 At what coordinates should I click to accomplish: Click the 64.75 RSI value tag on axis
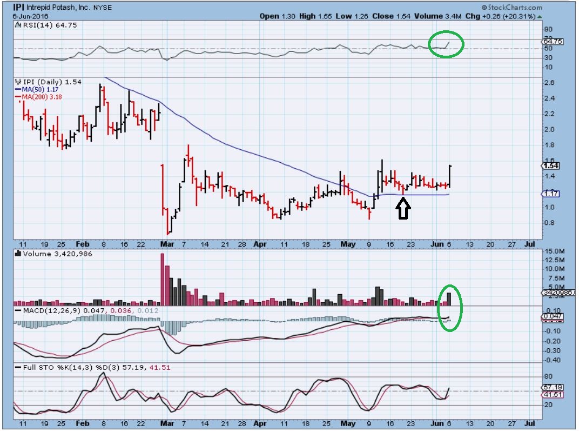click(x=553, y=42)
